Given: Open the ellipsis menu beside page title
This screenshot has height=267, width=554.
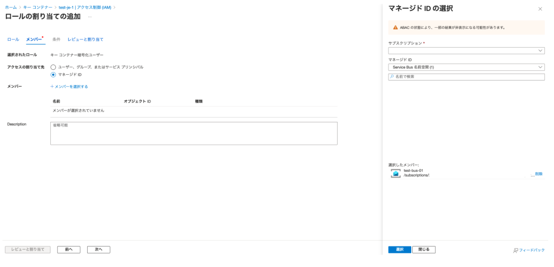Looking at the screenshot, I should 90,17.
